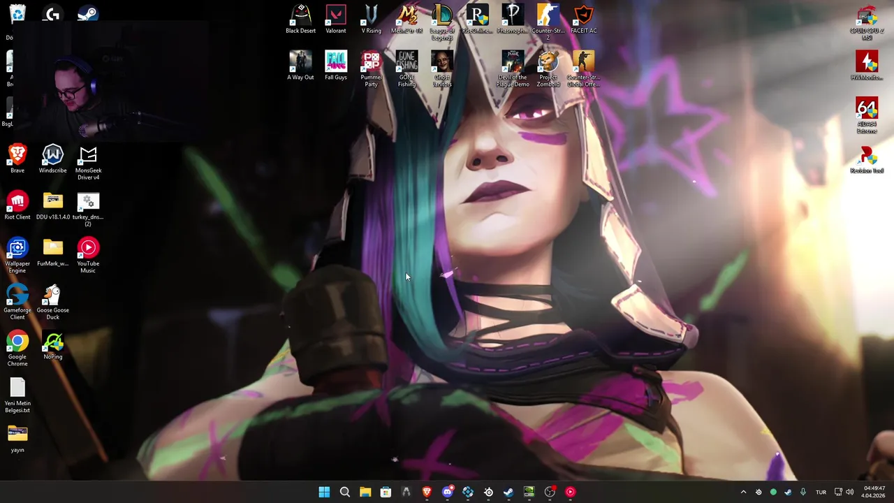
Task: Select the Recycle Bin icon
Action: [x=17, y=14]
